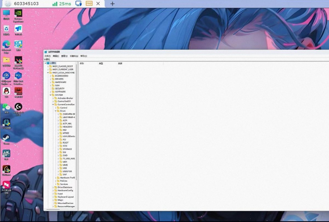329x222 pixels.
Task: Open the 编辑(E) menu
Action: 56,56
